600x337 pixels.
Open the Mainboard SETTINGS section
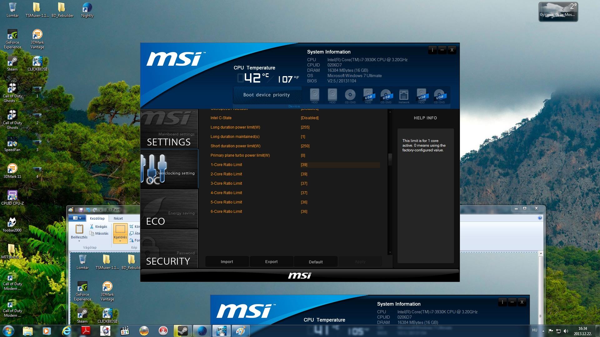tap(169, 129)
